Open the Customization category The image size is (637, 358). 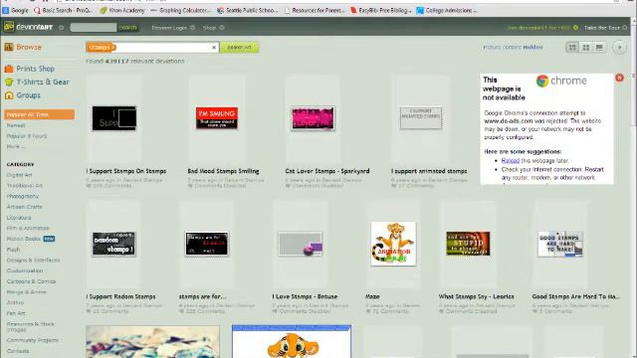tap(24, 270)
